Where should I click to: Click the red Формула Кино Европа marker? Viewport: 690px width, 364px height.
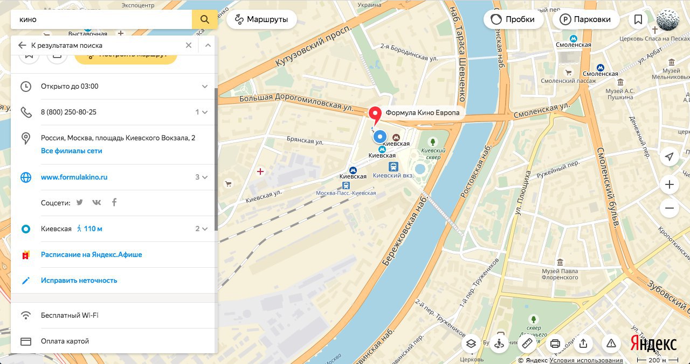(x=375, y=115)
